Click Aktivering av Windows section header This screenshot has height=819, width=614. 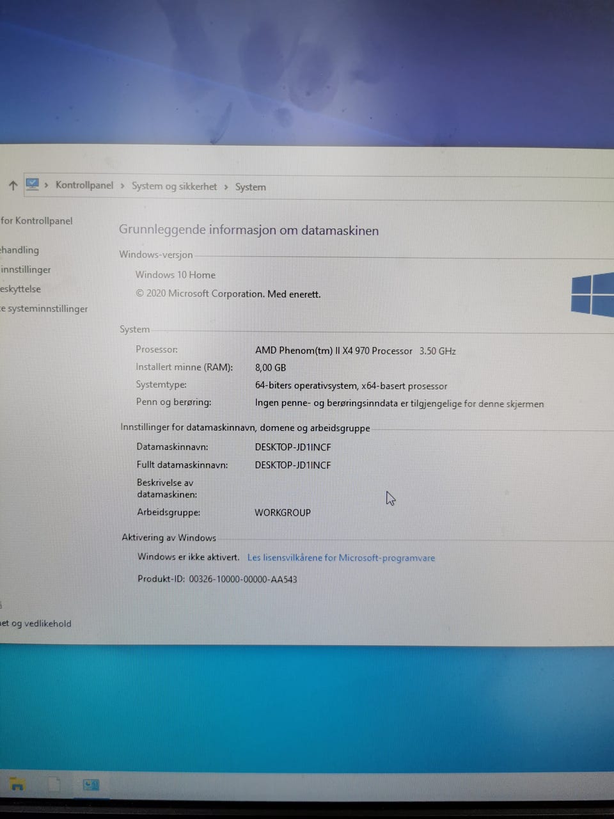point(169,538)
